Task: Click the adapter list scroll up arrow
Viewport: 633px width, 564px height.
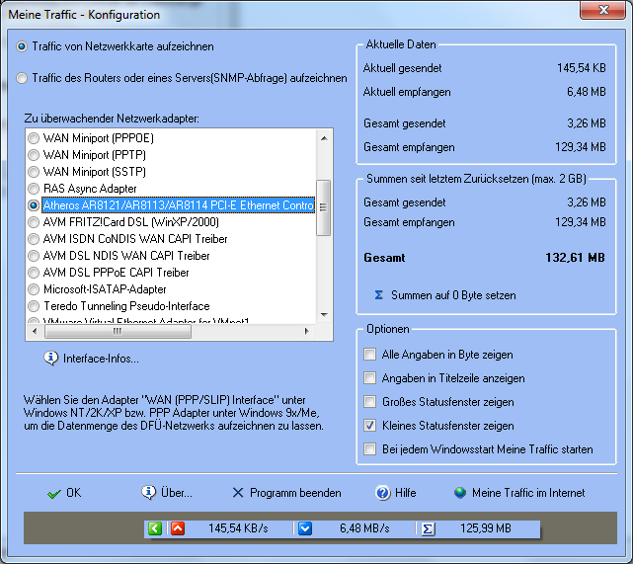Action: coord(324,138)
